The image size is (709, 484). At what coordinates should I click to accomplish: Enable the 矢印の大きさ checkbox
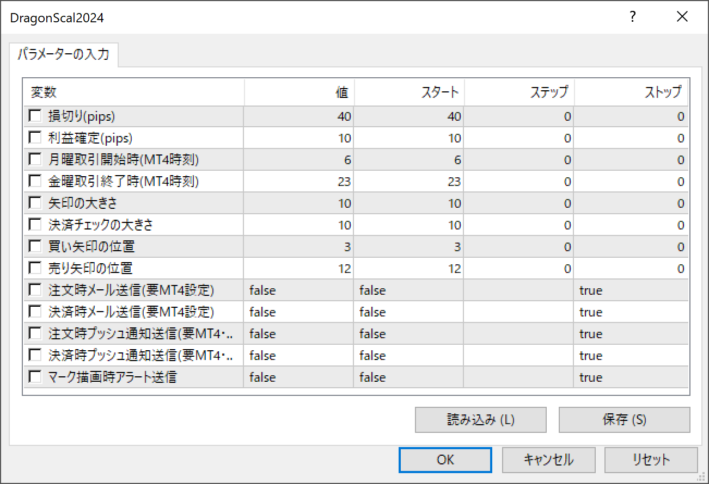click(35, 203)
